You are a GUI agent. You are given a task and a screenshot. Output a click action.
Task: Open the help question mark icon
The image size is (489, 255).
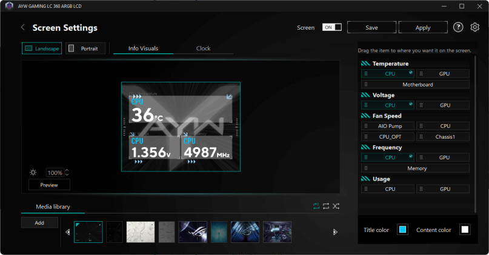coord(458,27)
